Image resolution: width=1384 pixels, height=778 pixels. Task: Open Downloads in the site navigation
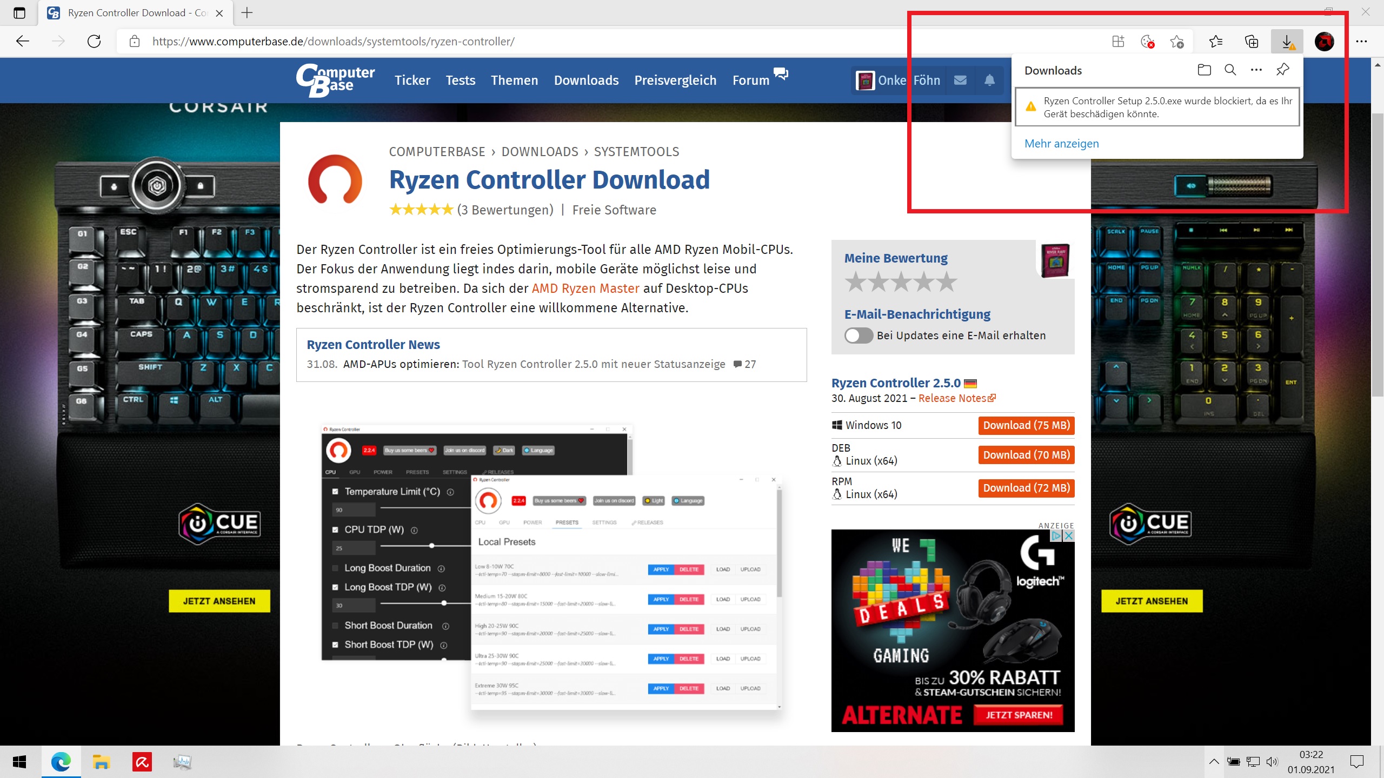click(x=587, y=81)
